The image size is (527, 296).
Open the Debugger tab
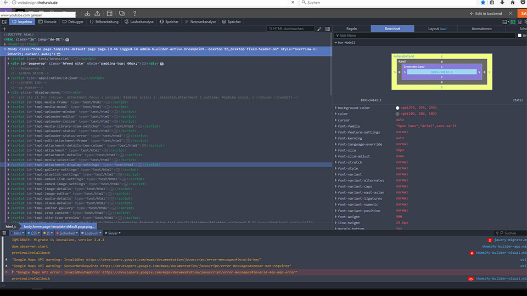coord(73,22)
